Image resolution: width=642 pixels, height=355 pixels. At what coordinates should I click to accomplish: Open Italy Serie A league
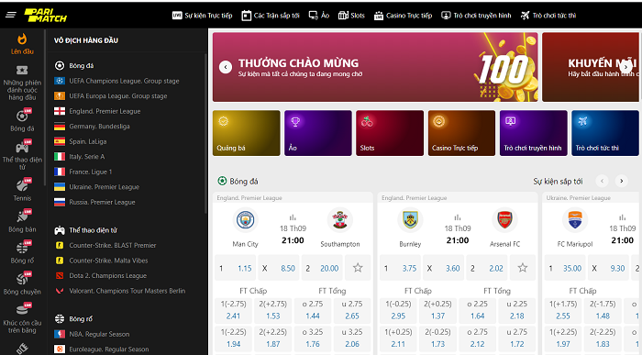pyautogui.click(x=80, y=157)
